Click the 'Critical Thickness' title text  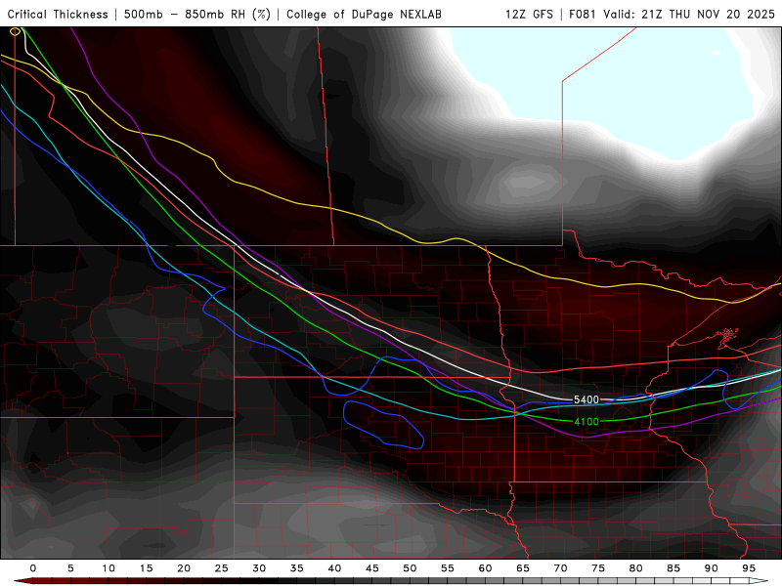58,14
